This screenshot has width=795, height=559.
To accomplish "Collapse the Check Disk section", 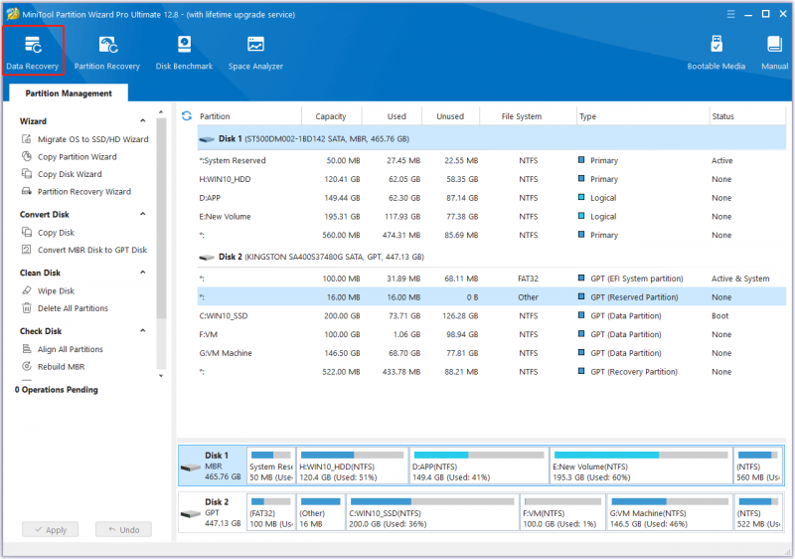I will tap(143, 331).
